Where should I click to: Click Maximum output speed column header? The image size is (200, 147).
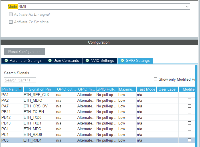pyautogui.click(x=127, y=89)
